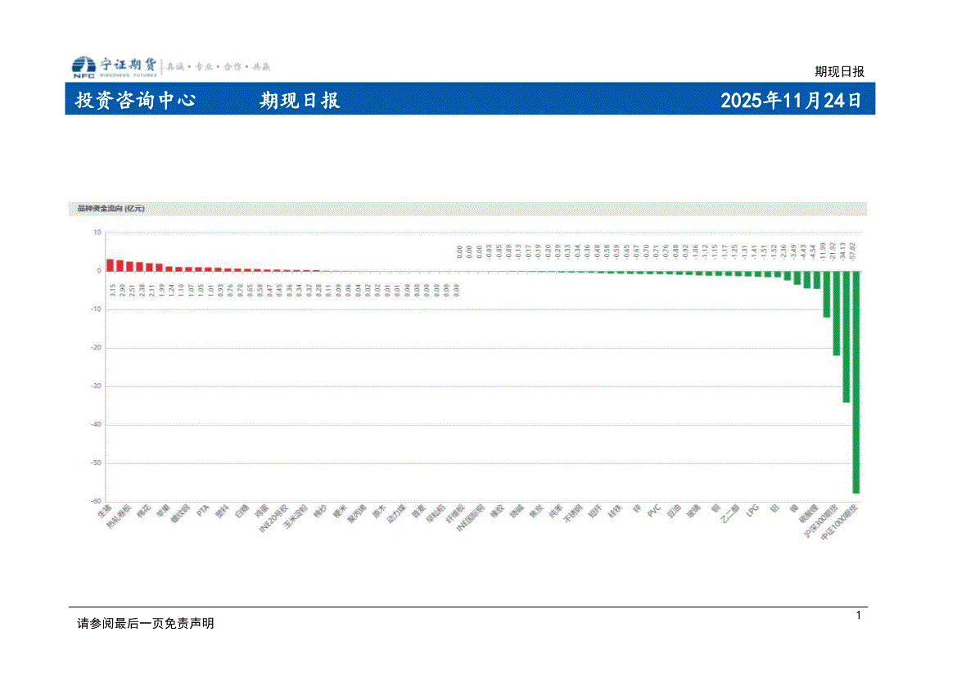The image size is (957, 677).
Task: Click the 期现日报 label above the banner
Action: [839, 72]
